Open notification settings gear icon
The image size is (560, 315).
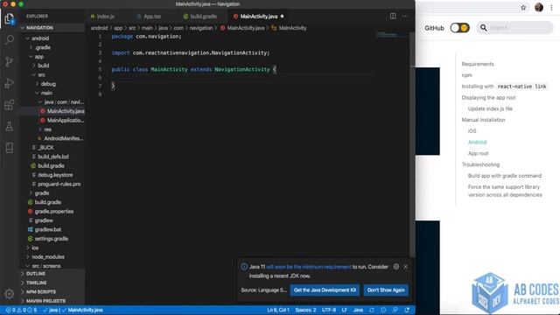(x=396, y=266)
